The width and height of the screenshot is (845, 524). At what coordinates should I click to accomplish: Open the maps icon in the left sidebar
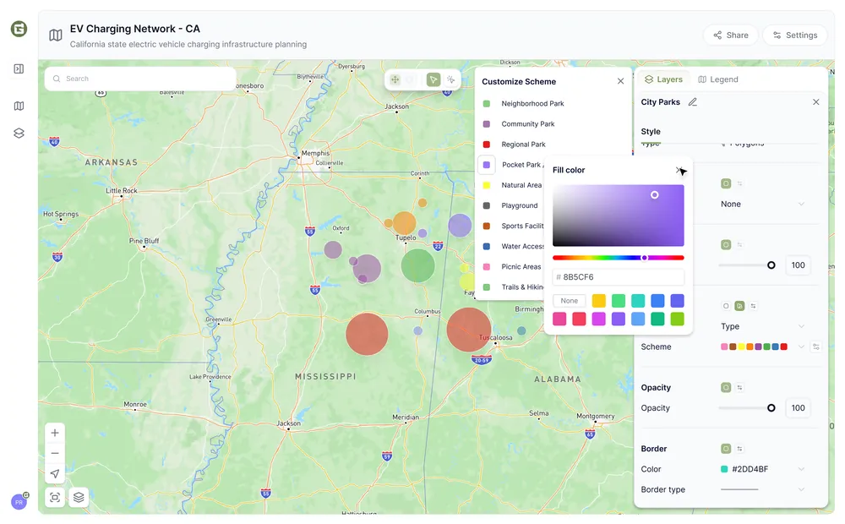19,106
